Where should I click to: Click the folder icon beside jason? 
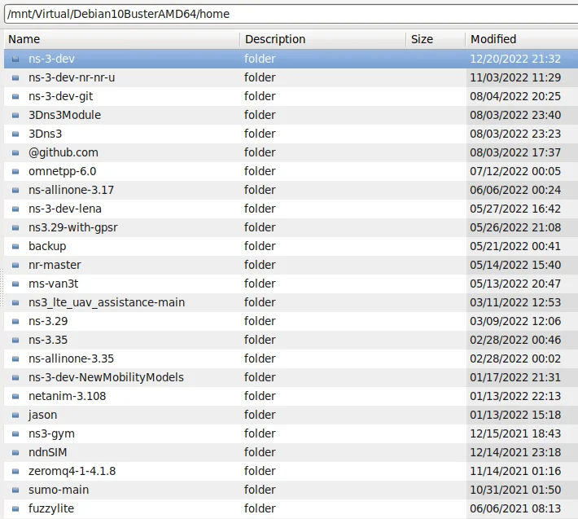point(15,415)
